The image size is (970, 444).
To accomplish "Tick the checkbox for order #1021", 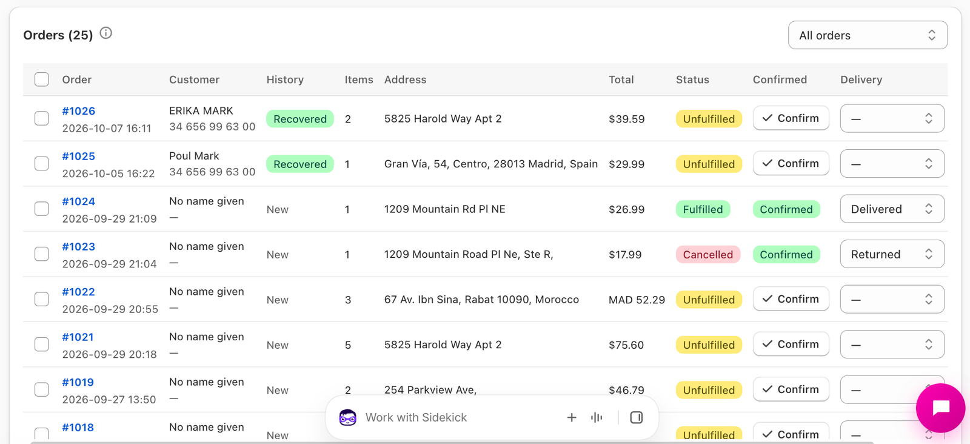I will [x=42, y=345].
